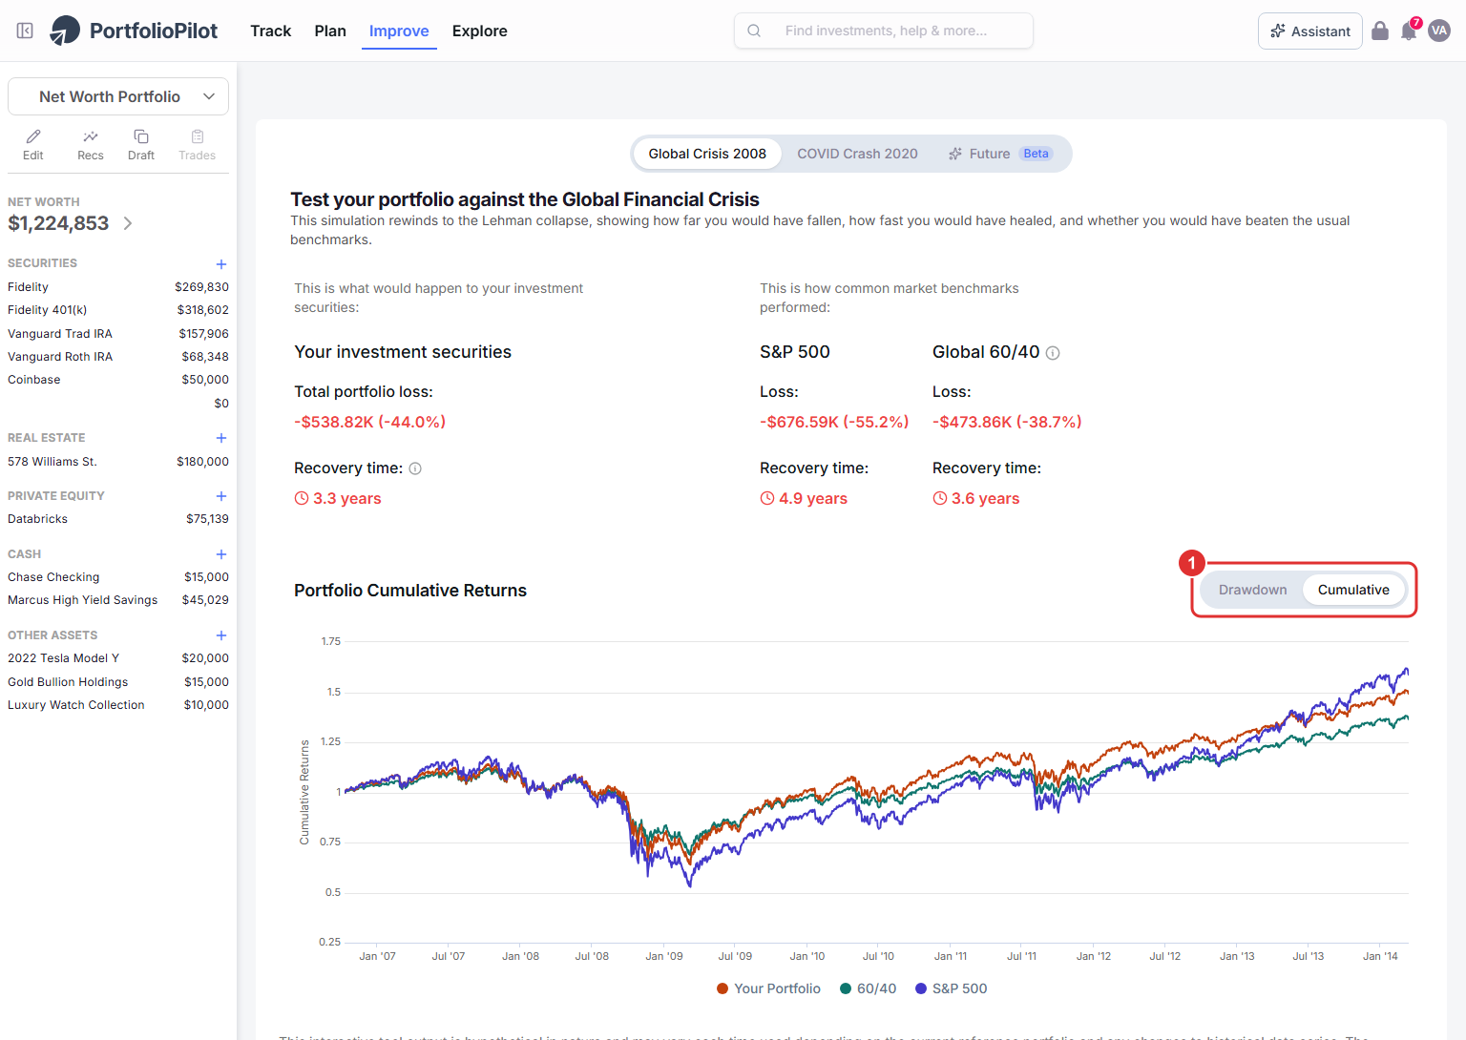Open the Fidelity 401(k) account

pyautogui.click(x=118, y=310)
